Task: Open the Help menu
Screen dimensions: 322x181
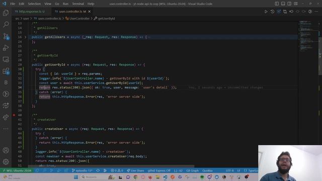Action: click(91, 4)
